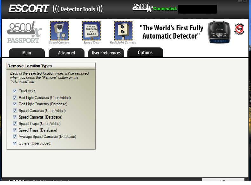
Task: Toggle Speed Traps (User Added)
Action: pyautogui.click(x=15, y=124)
